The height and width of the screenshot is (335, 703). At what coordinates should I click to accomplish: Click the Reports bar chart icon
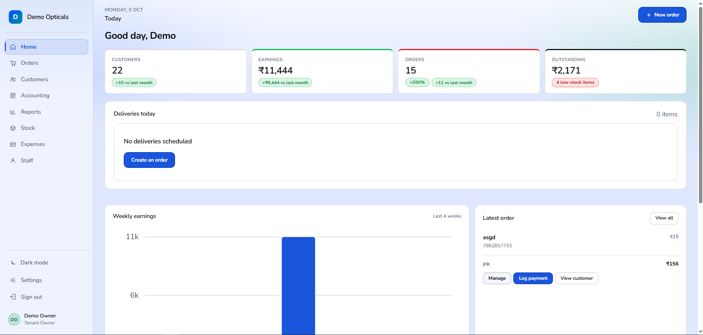(x=13, y=112)
